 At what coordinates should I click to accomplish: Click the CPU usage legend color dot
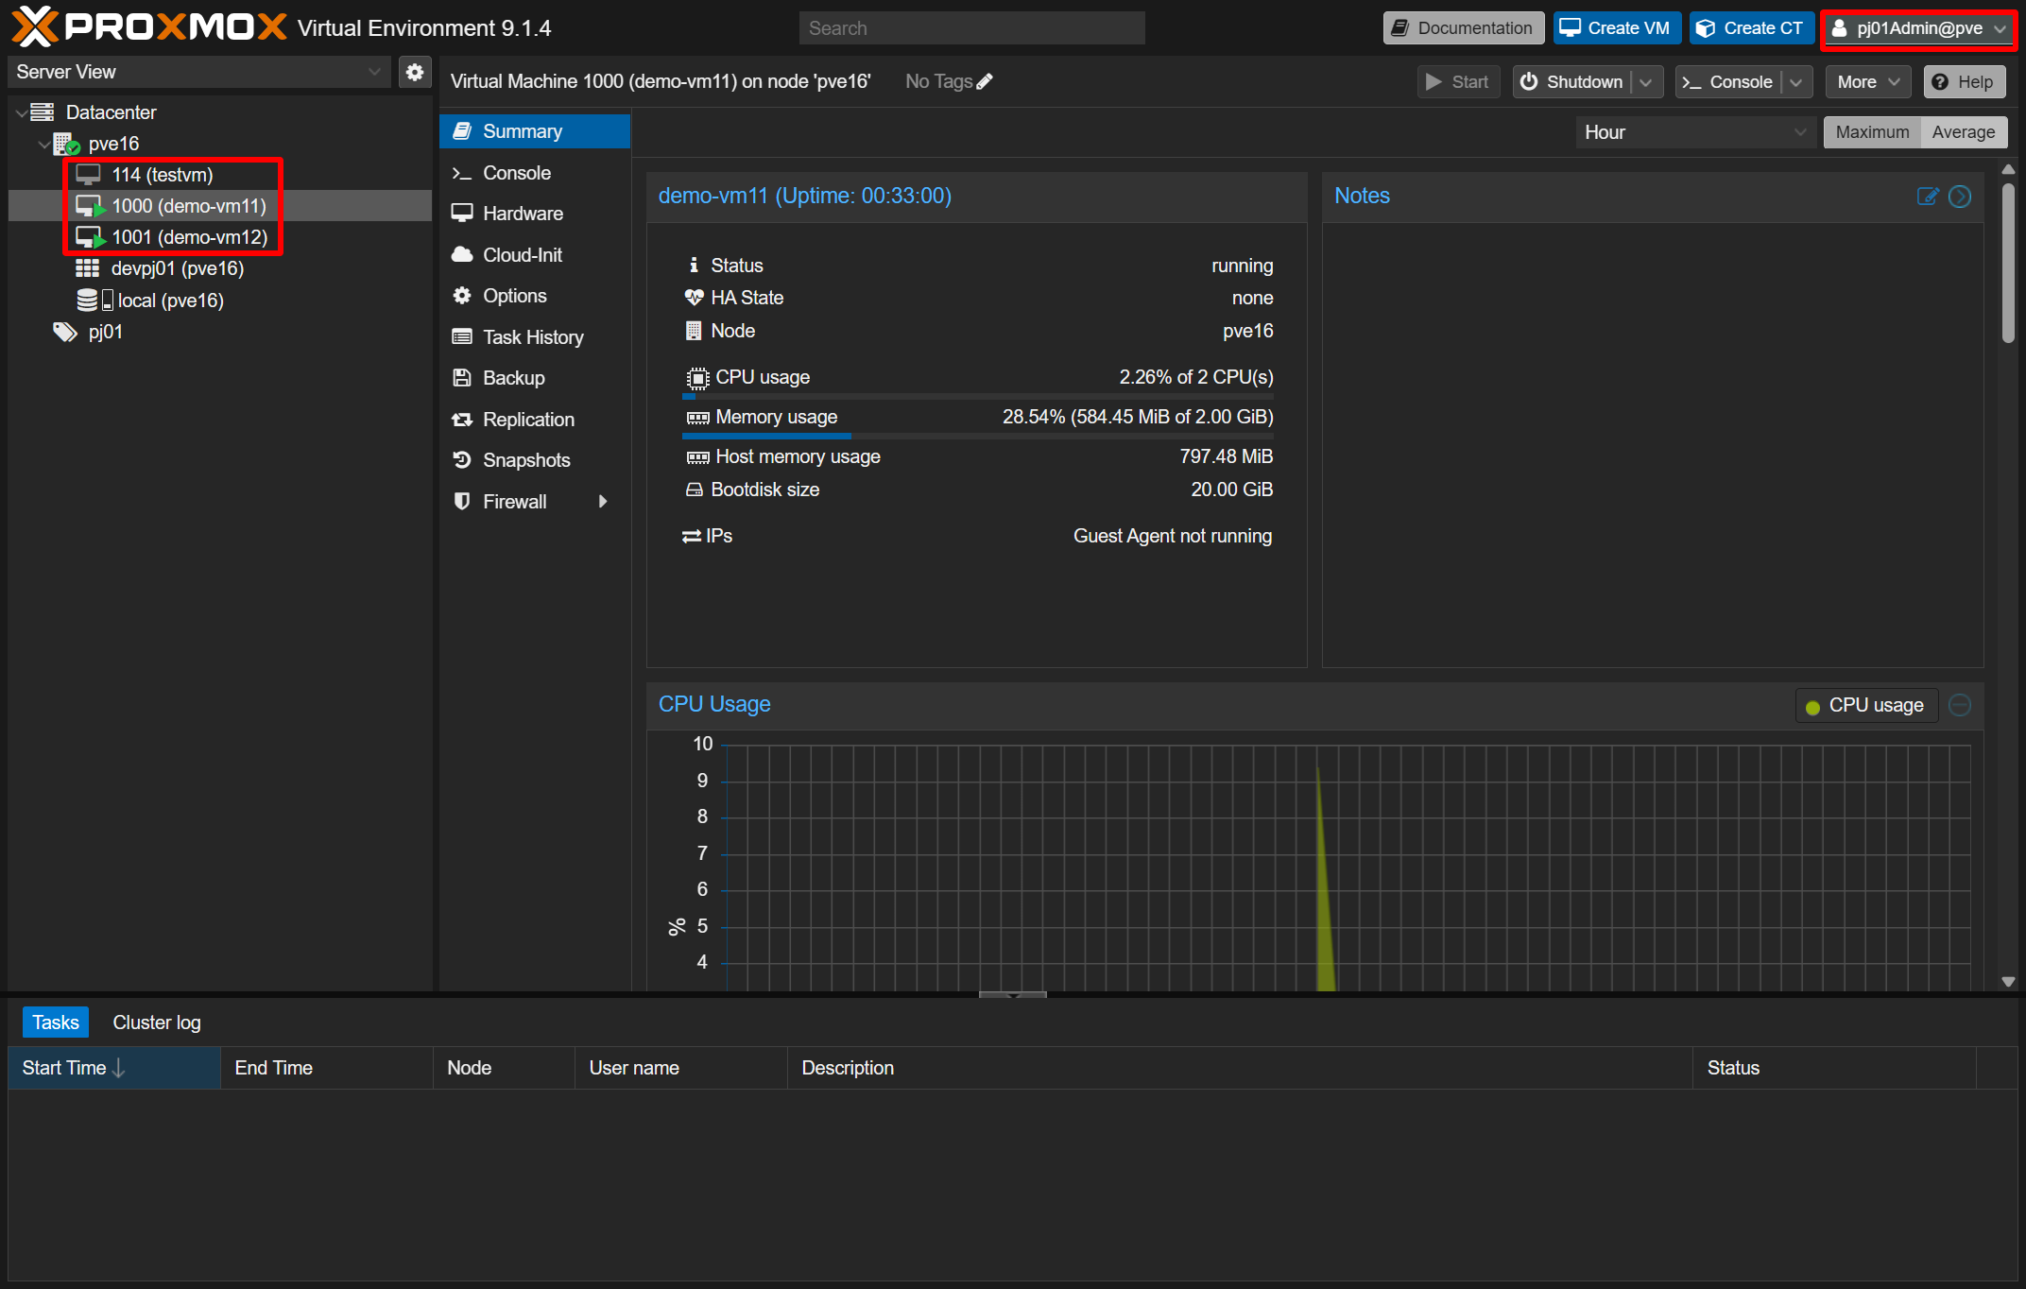click(1811, 706)
